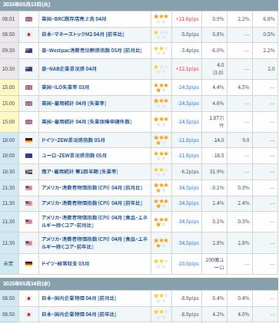279x323 pixels.
Task: Click -11.8pips in the ドイツ・ZEW景況感指数 row
Action: (x=188, y=140)
